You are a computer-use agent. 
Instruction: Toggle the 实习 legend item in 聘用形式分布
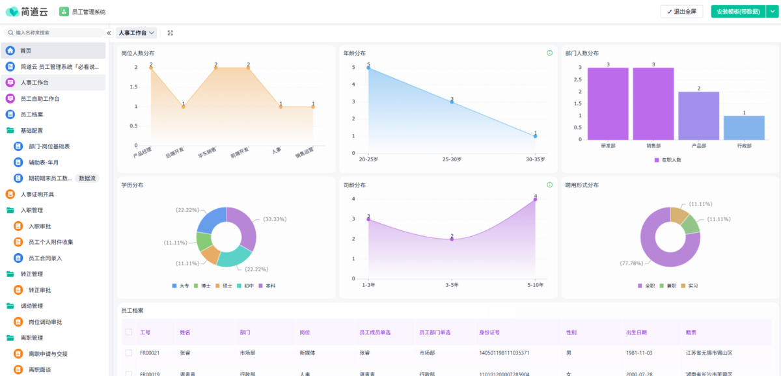[x=691, y=286]
